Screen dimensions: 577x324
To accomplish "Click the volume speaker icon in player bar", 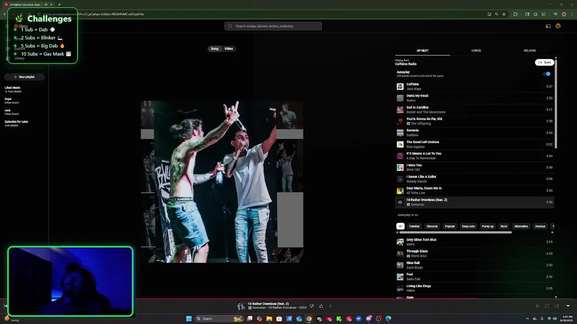I will 537,306.
